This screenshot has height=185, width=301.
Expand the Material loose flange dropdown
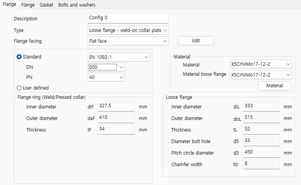click(260, 75)
